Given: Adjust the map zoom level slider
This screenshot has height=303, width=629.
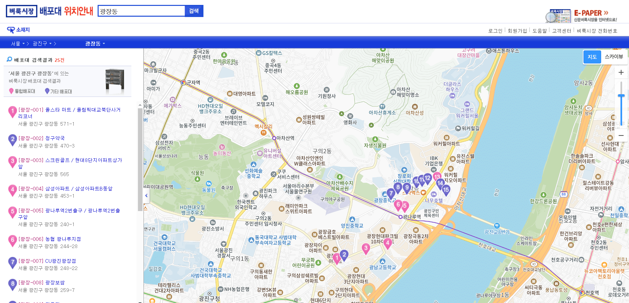Looking at the screenshot, I should point(621,96).
